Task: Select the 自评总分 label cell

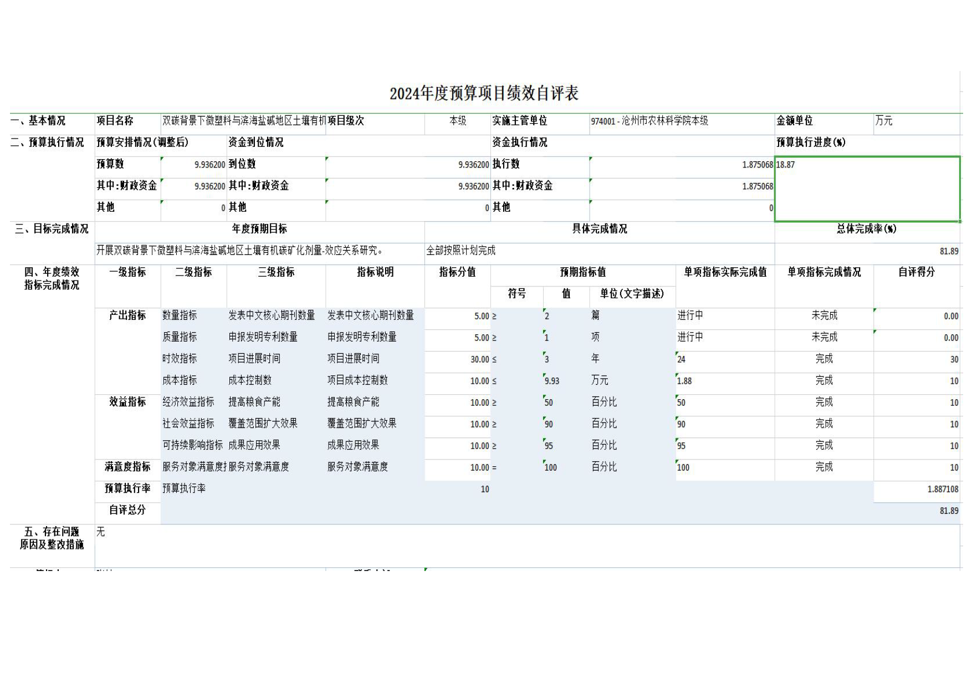Action: pos(127,510)
